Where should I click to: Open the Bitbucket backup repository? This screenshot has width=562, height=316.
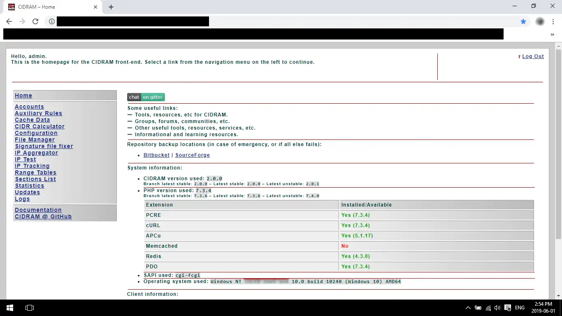click(x=156, y=155)
